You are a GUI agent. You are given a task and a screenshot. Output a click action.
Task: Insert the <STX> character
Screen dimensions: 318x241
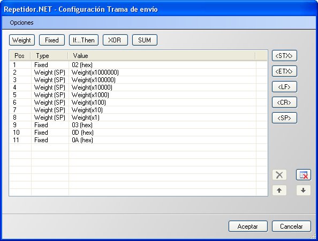point(284,56)
